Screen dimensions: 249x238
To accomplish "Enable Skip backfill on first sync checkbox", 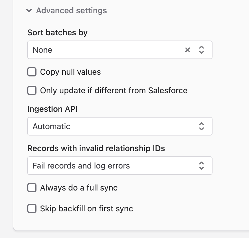I will (x=32, y=208).
